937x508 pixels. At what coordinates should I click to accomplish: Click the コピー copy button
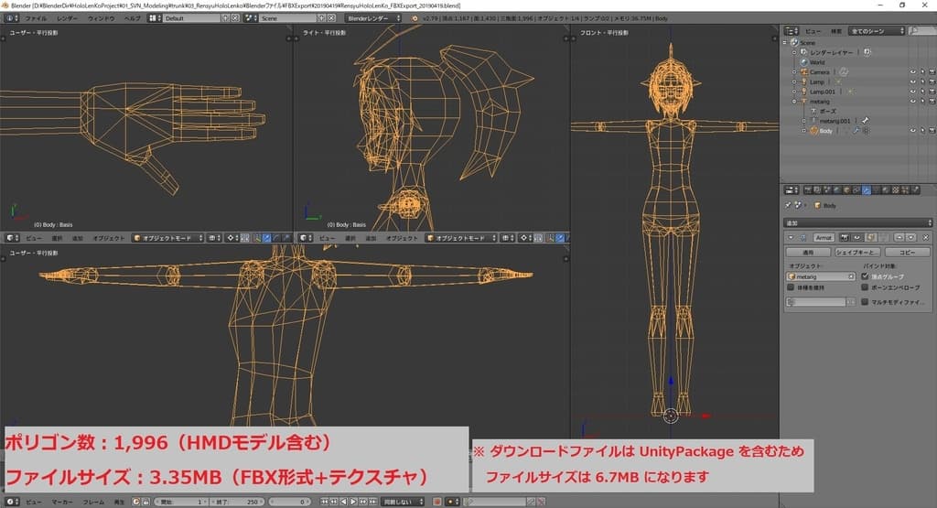coord(908,252)
